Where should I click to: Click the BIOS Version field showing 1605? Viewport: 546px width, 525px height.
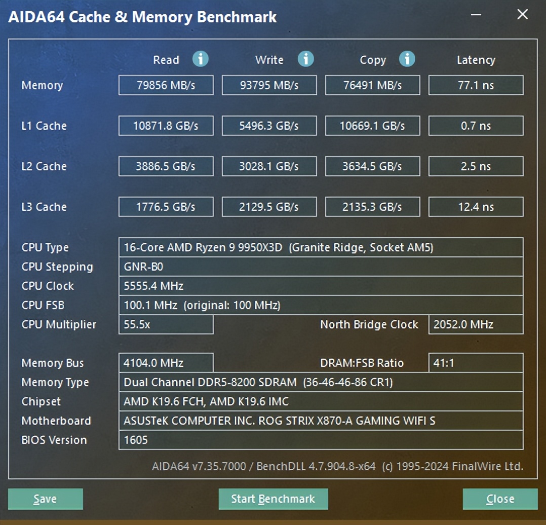(321, 440)
